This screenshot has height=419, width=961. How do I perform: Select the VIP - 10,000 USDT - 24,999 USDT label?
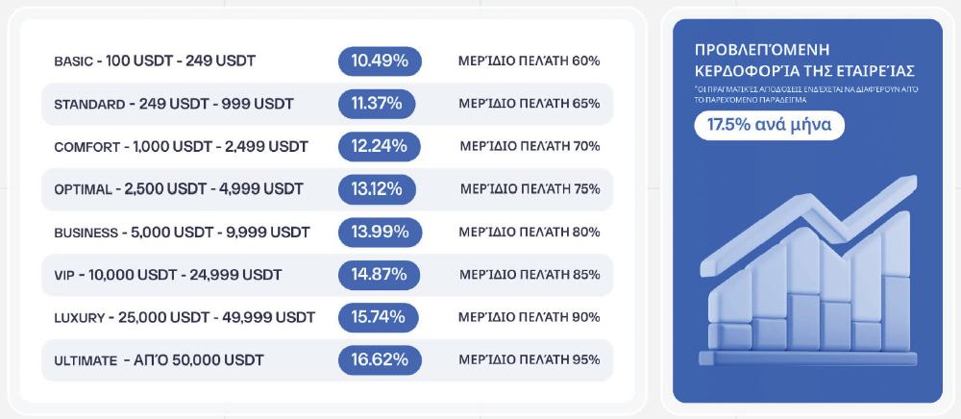click(168, 275)
